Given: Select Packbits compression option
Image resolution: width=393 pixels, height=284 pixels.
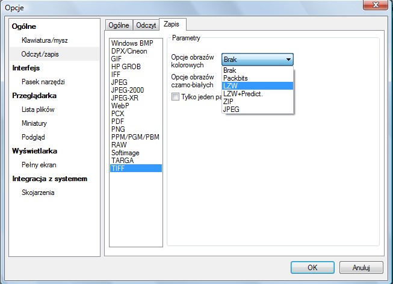Looking at the screenshot, I should tap(235, 78).
